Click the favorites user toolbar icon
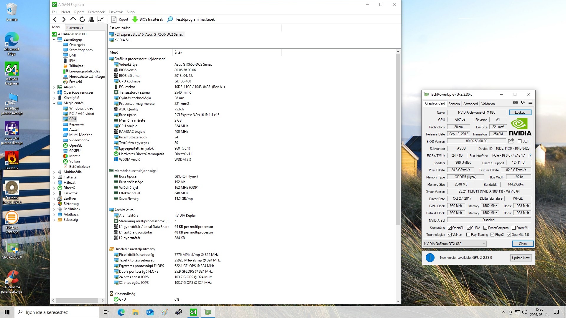The image size is (566, 318). pos(91,19)
